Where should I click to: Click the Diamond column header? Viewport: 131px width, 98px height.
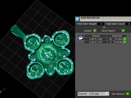117,36
